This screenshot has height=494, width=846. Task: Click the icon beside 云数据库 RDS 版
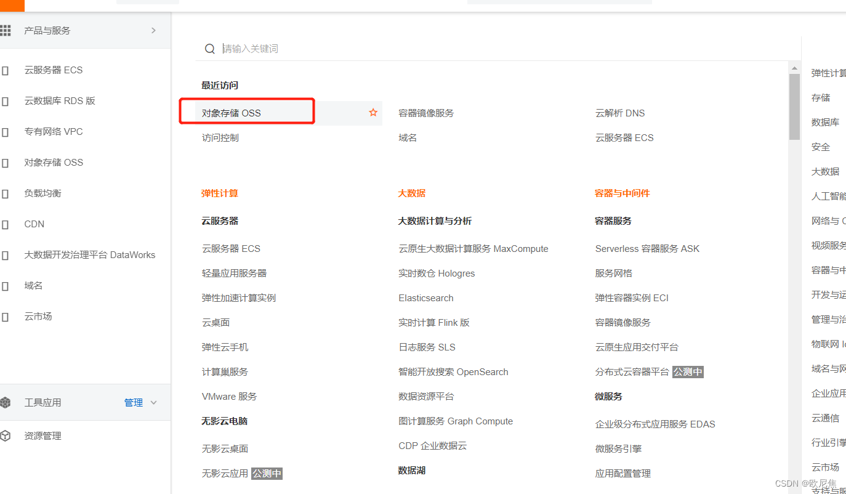click(6, 101)
